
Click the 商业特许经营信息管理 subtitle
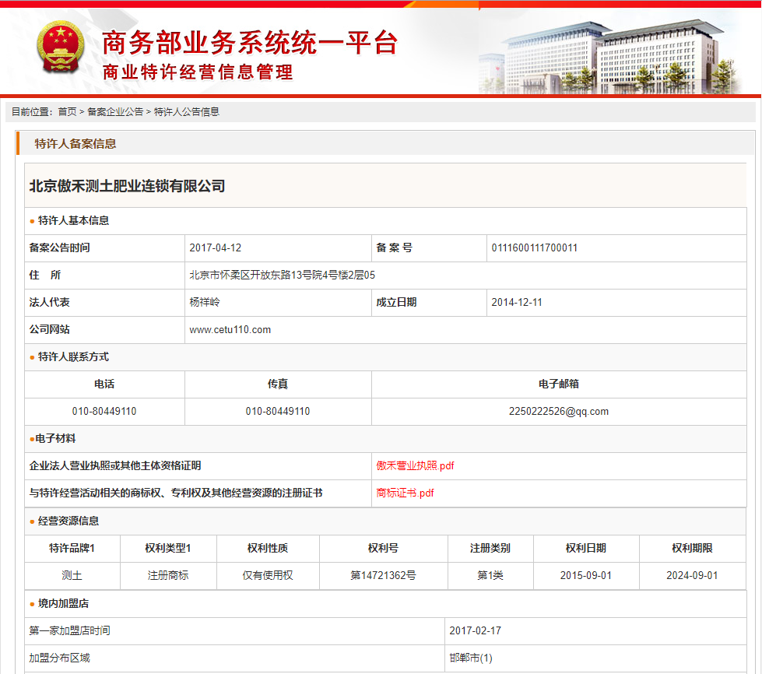point(198,72)
